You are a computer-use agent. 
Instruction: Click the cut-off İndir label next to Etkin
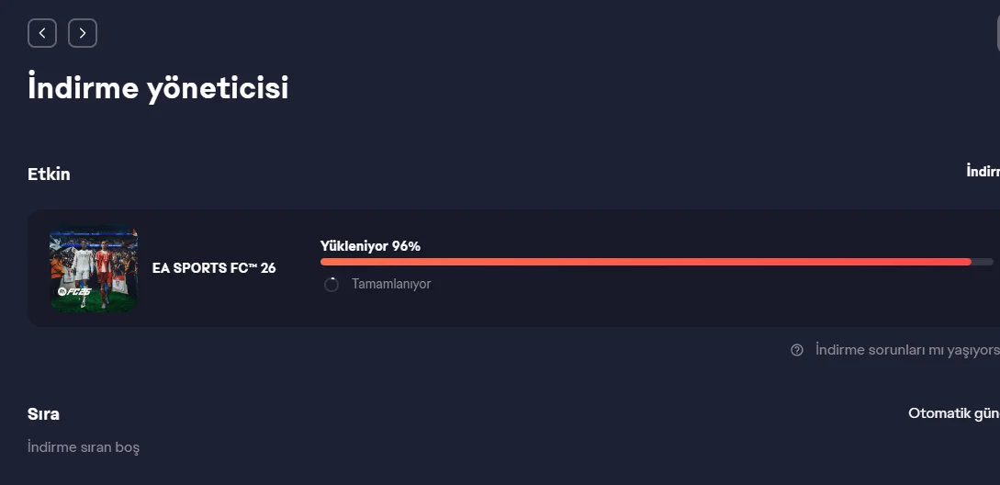tap(982, 171)
